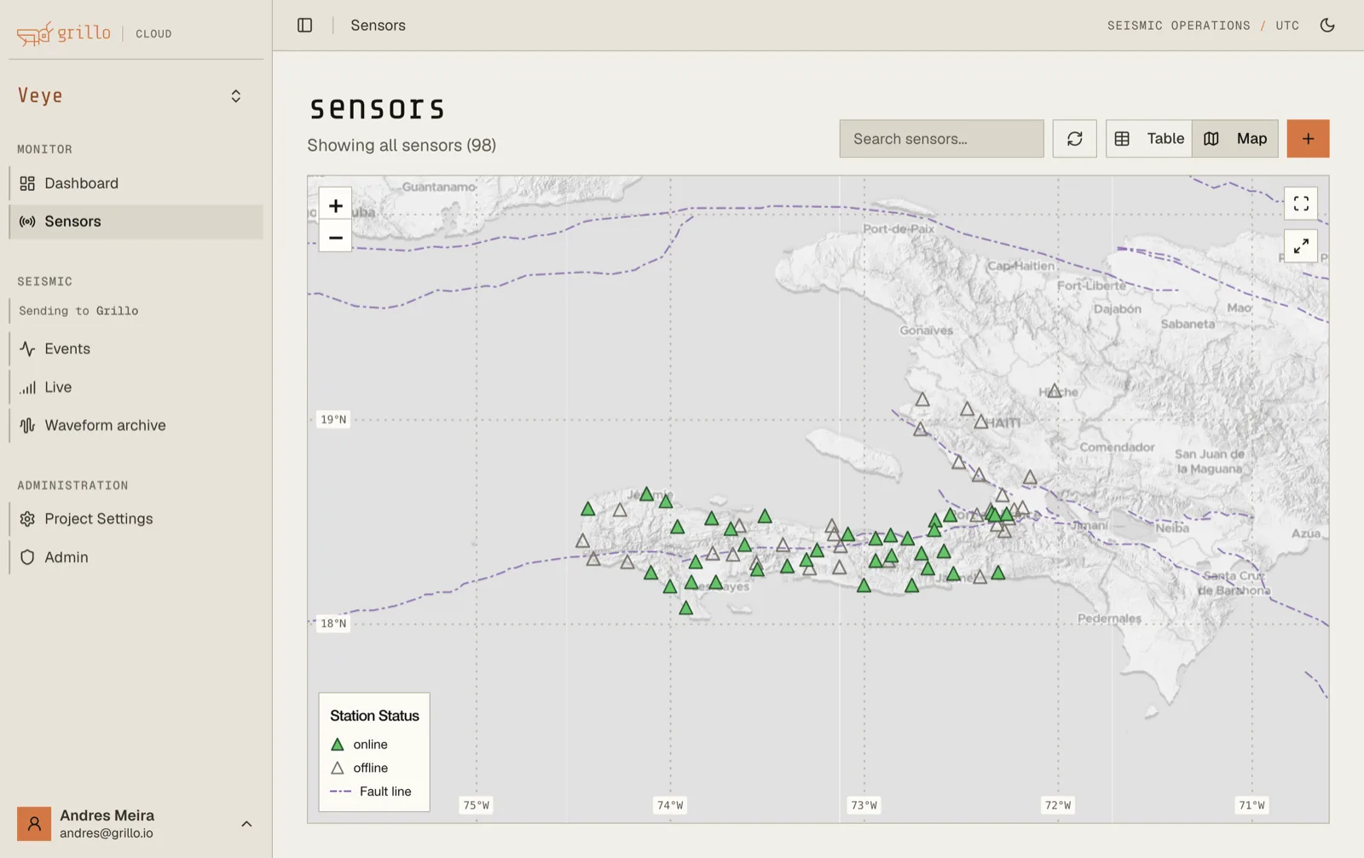Switch to Map view
This screenshot has width=1364, height=858.
[x=1235, y=139]
